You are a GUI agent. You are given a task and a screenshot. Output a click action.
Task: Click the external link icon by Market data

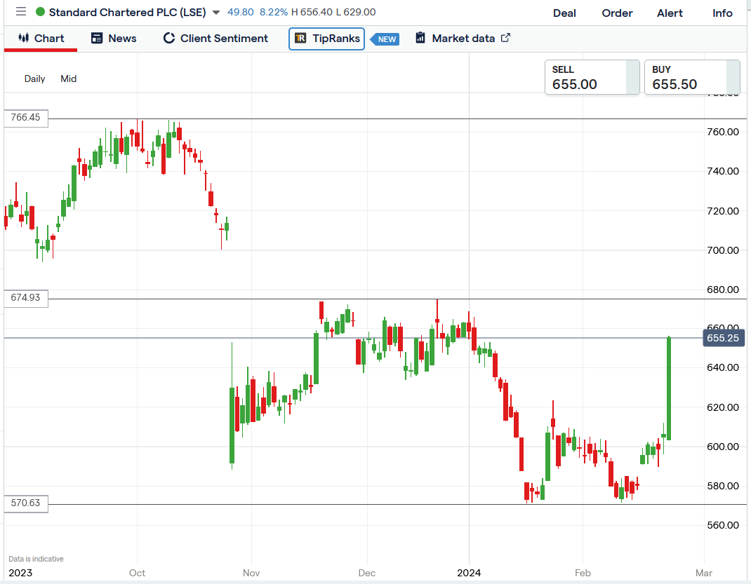click(505, 38)
